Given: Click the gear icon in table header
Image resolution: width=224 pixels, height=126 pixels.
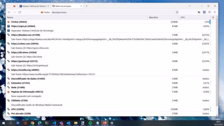Looking at the screenshot, I should [x=213, y=17].
